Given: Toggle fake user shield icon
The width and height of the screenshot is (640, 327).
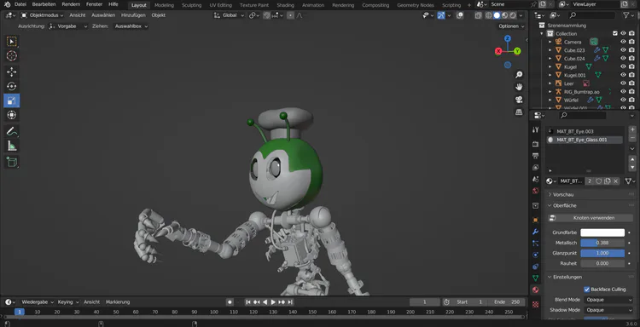Looking at the screenshot, I should pyautogui.click(x=599, y=181).
